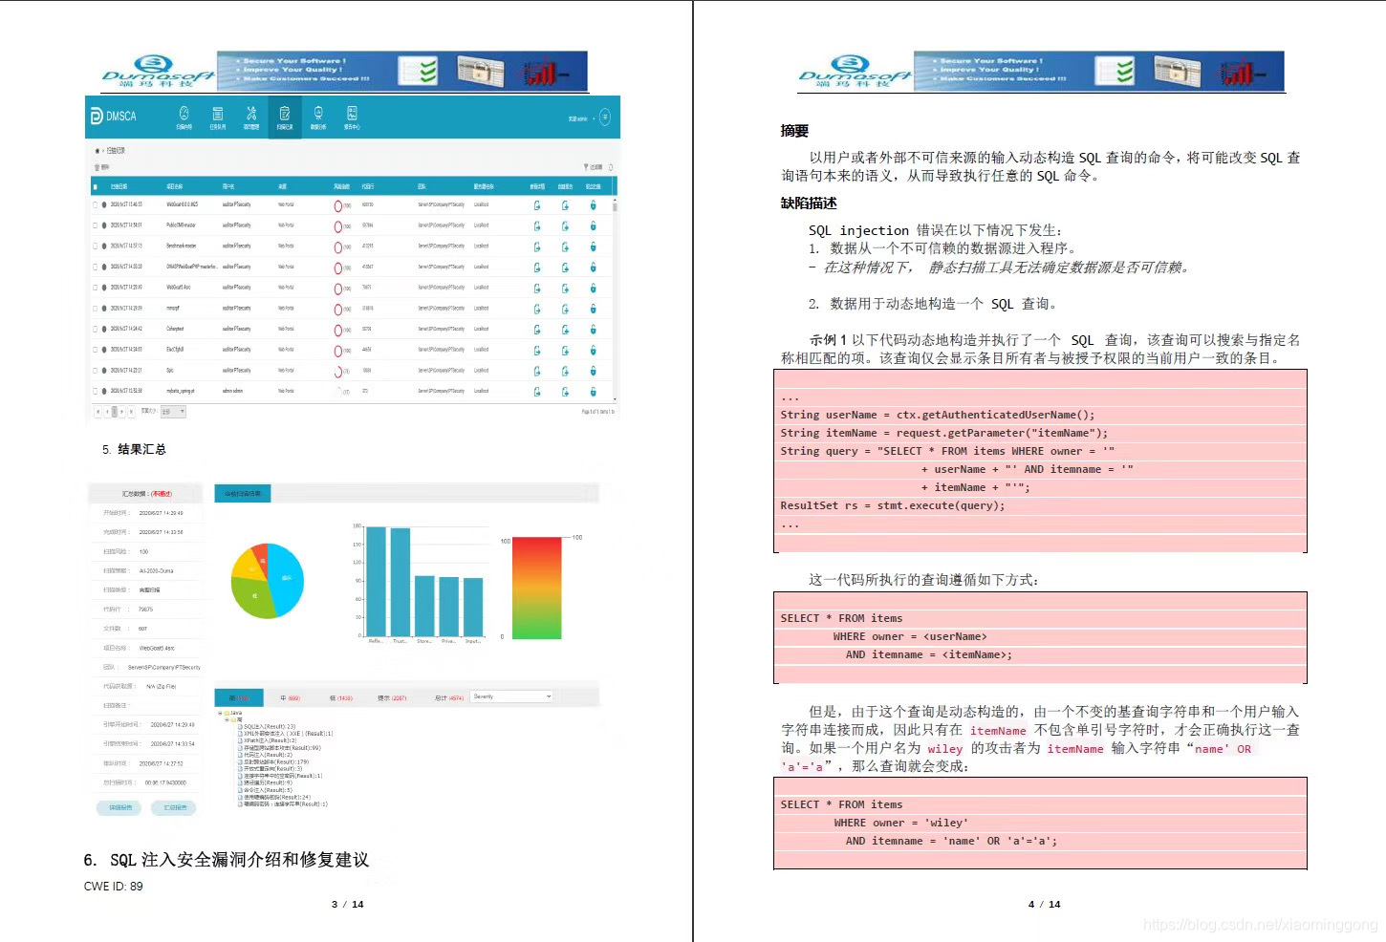The image size is (1386, 942).
Task: Switch to the 提示 (2087) severity tab
Action: (392, 697)
